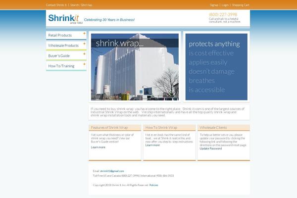Click the (800) 227-3998 phone number
This screenshot has height=198, width=297.
click(x=223, y=14)
